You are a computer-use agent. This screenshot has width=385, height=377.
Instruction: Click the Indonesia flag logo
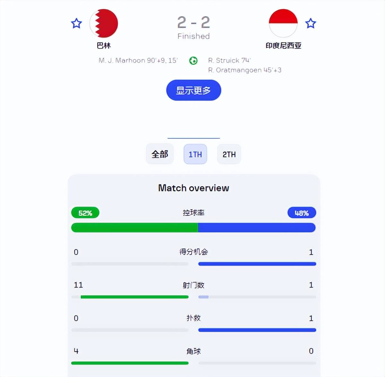coord(283,23)
